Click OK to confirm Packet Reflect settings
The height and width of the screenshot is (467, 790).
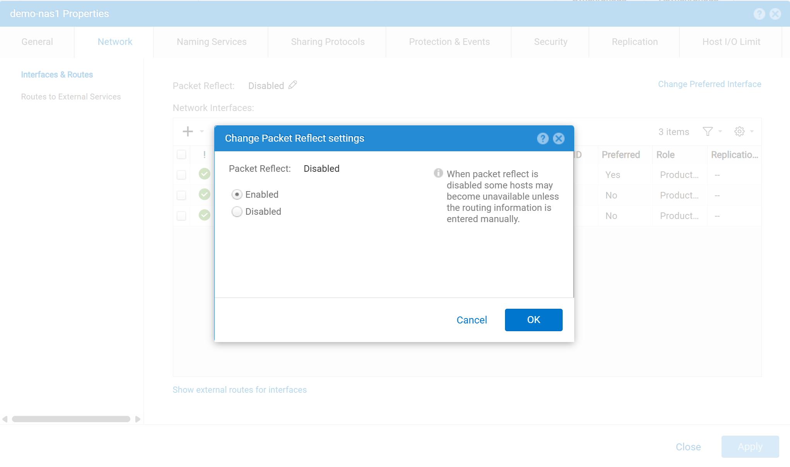coord(533,320)
